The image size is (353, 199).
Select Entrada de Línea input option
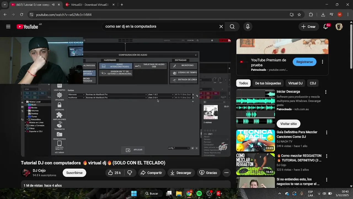click(184, 80)
